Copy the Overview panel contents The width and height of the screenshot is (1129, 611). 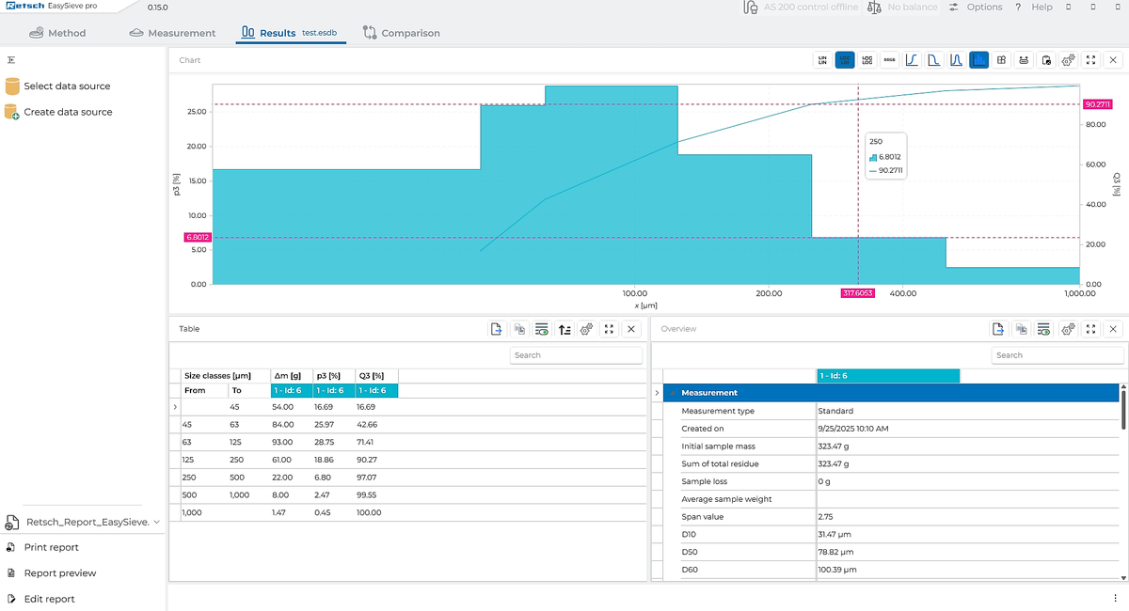1021,329
